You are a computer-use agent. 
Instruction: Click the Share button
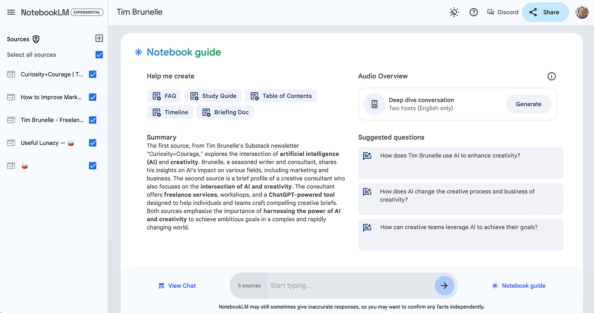545,12
